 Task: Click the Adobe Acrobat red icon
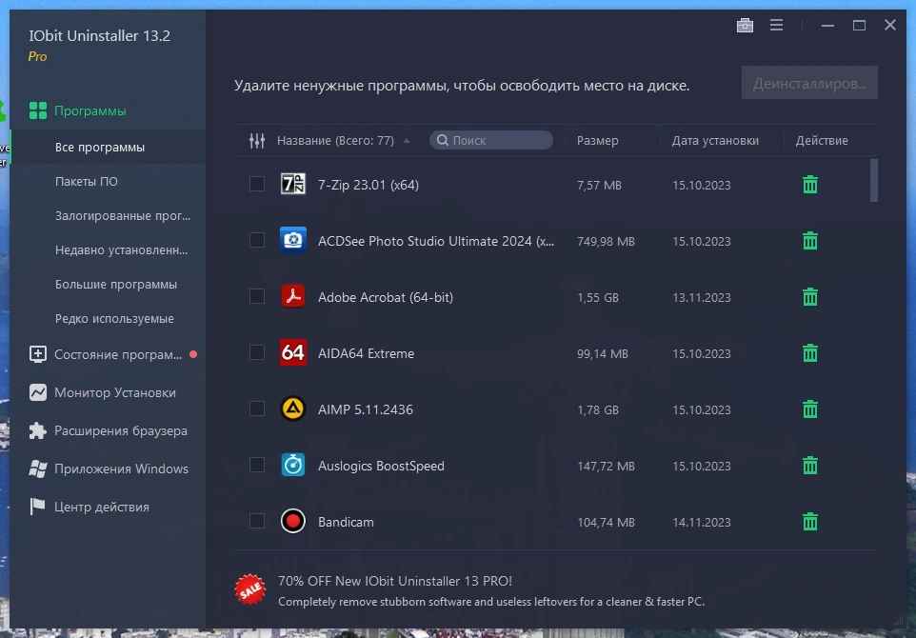point(292,296)
